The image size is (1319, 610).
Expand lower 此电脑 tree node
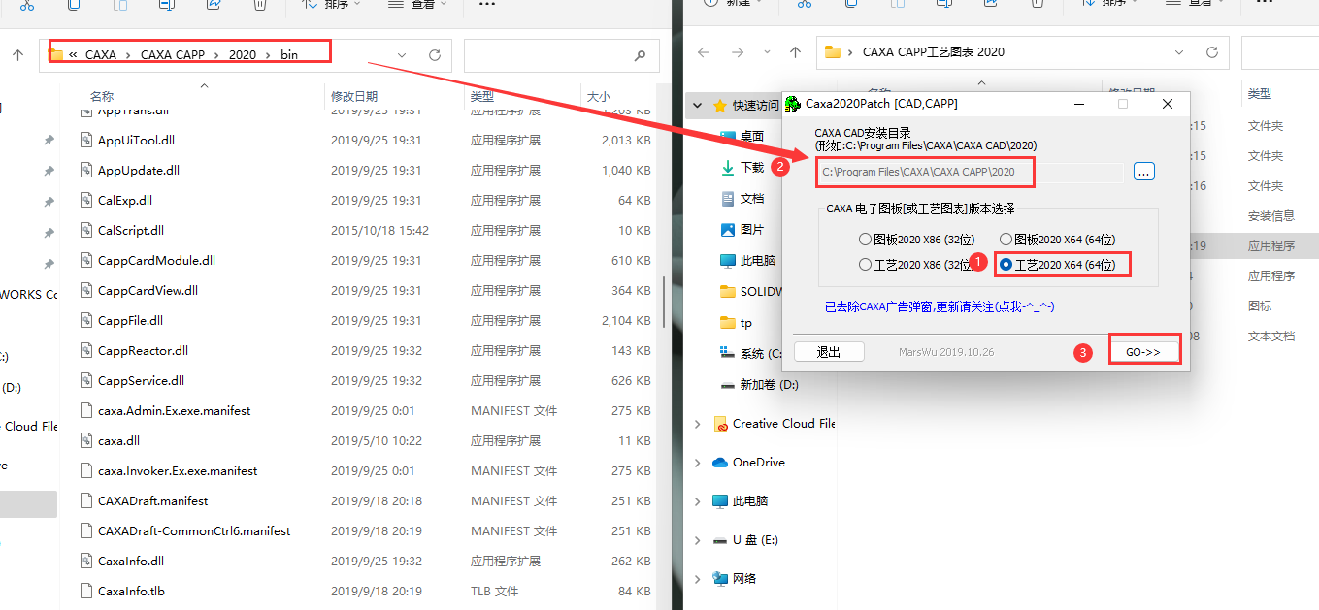click(698, 500)
